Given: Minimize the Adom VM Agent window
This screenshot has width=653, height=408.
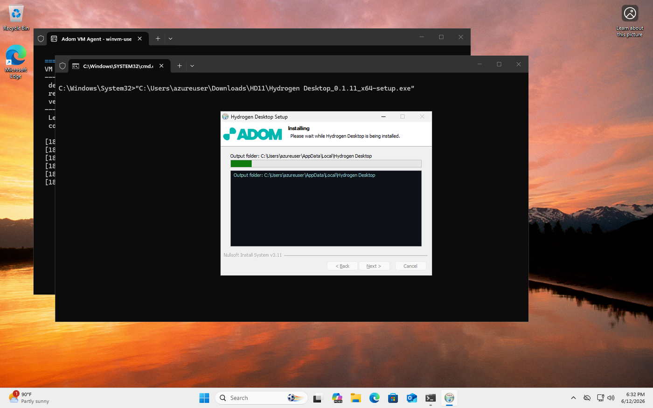Looking at the screenshot, I should pos(422,37).
